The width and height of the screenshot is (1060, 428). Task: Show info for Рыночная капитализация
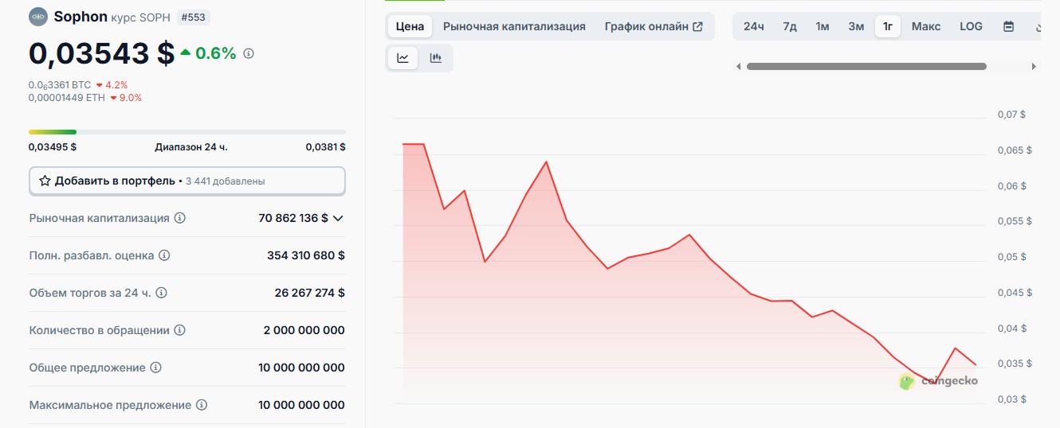click(180, 218)
